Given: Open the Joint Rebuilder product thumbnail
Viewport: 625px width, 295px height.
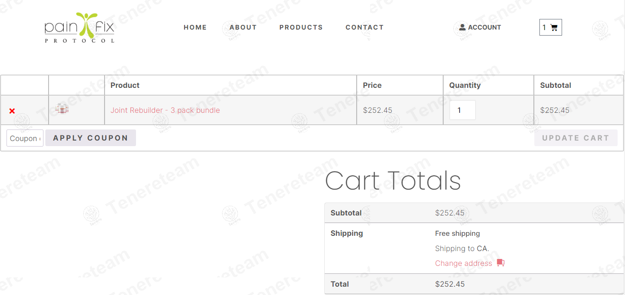Looking at the screenshot, I should [x=62, y=109].
